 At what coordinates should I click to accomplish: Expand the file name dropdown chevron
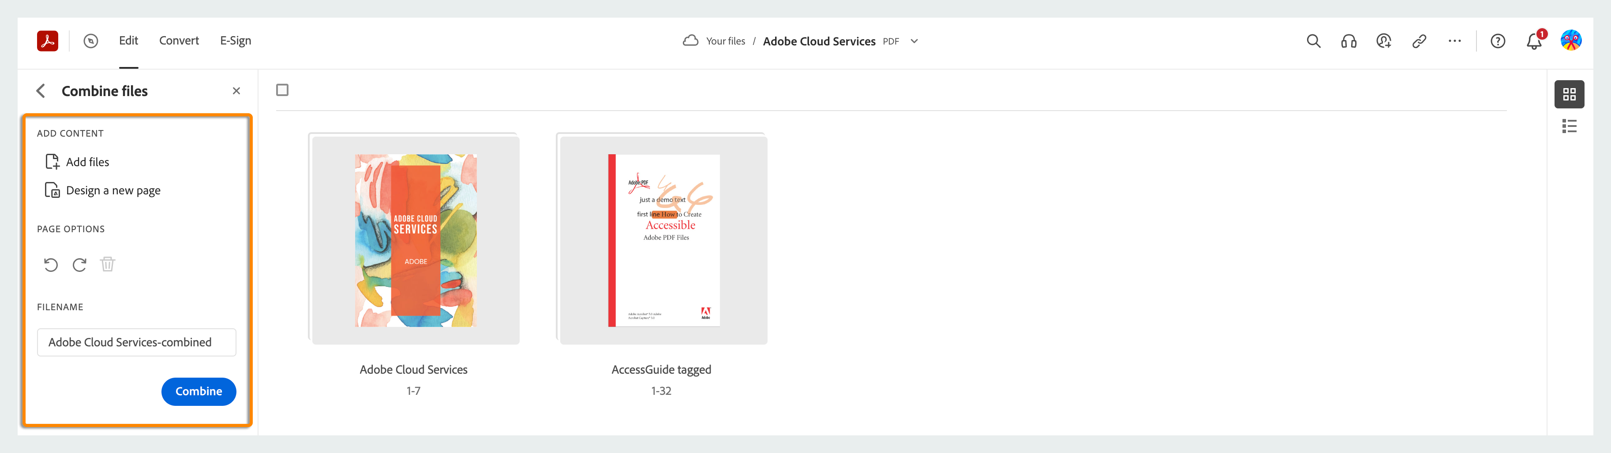coord(914,41)
